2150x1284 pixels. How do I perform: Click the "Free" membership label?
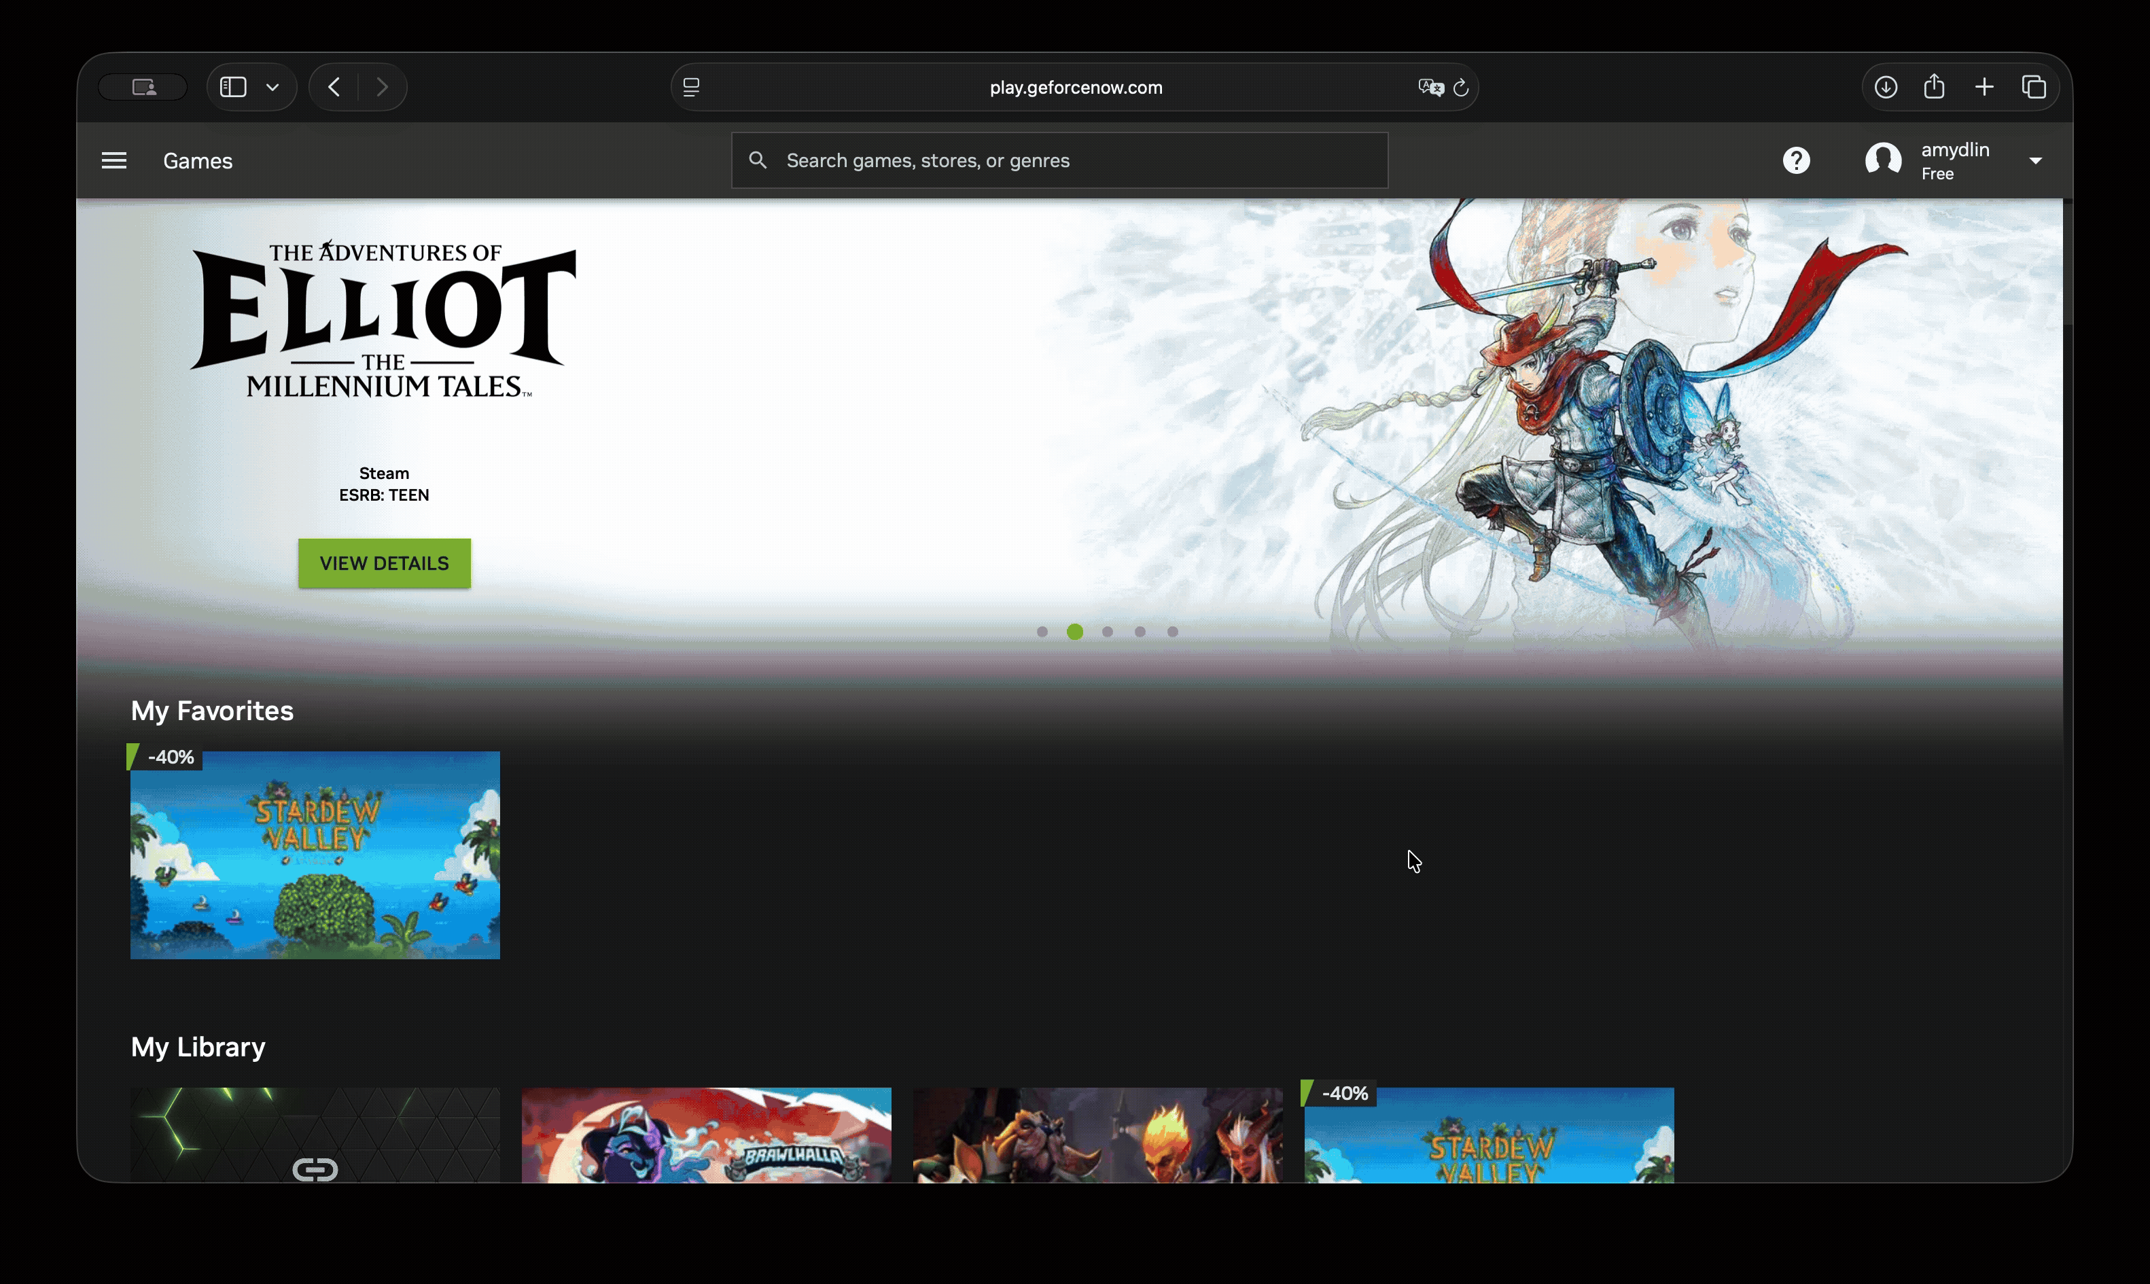pos(1937,174)
